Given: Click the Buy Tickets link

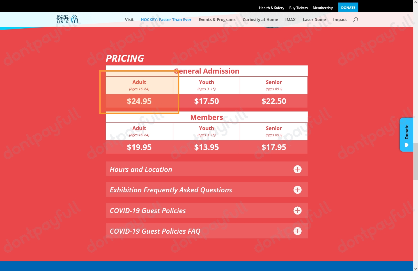Looking at the screenshot, I should pos(298,8).
